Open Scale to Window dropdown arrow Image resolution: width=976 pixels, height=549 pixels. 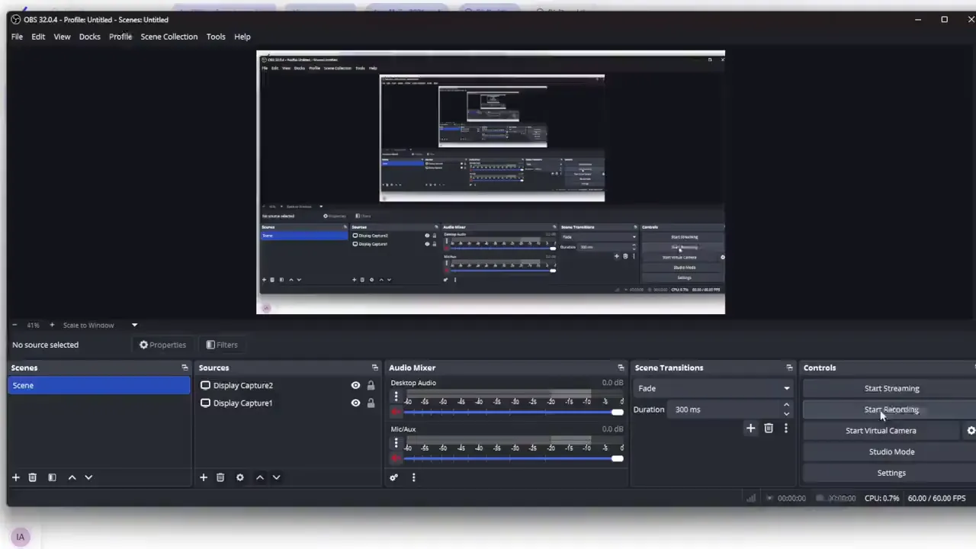coord(134,325)
